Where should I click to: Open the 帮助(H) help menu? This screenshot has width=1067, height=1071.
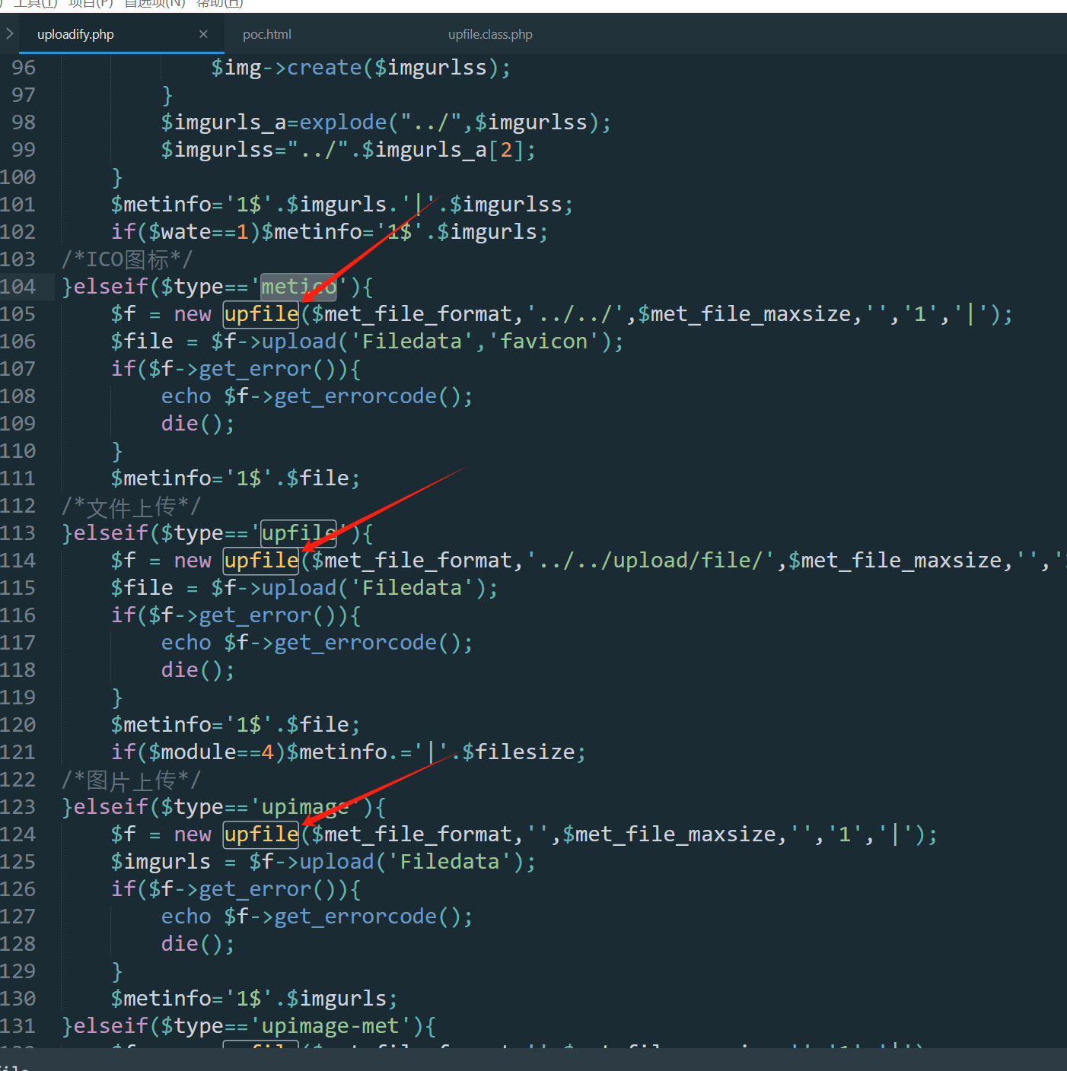click(x=220, y=4)
